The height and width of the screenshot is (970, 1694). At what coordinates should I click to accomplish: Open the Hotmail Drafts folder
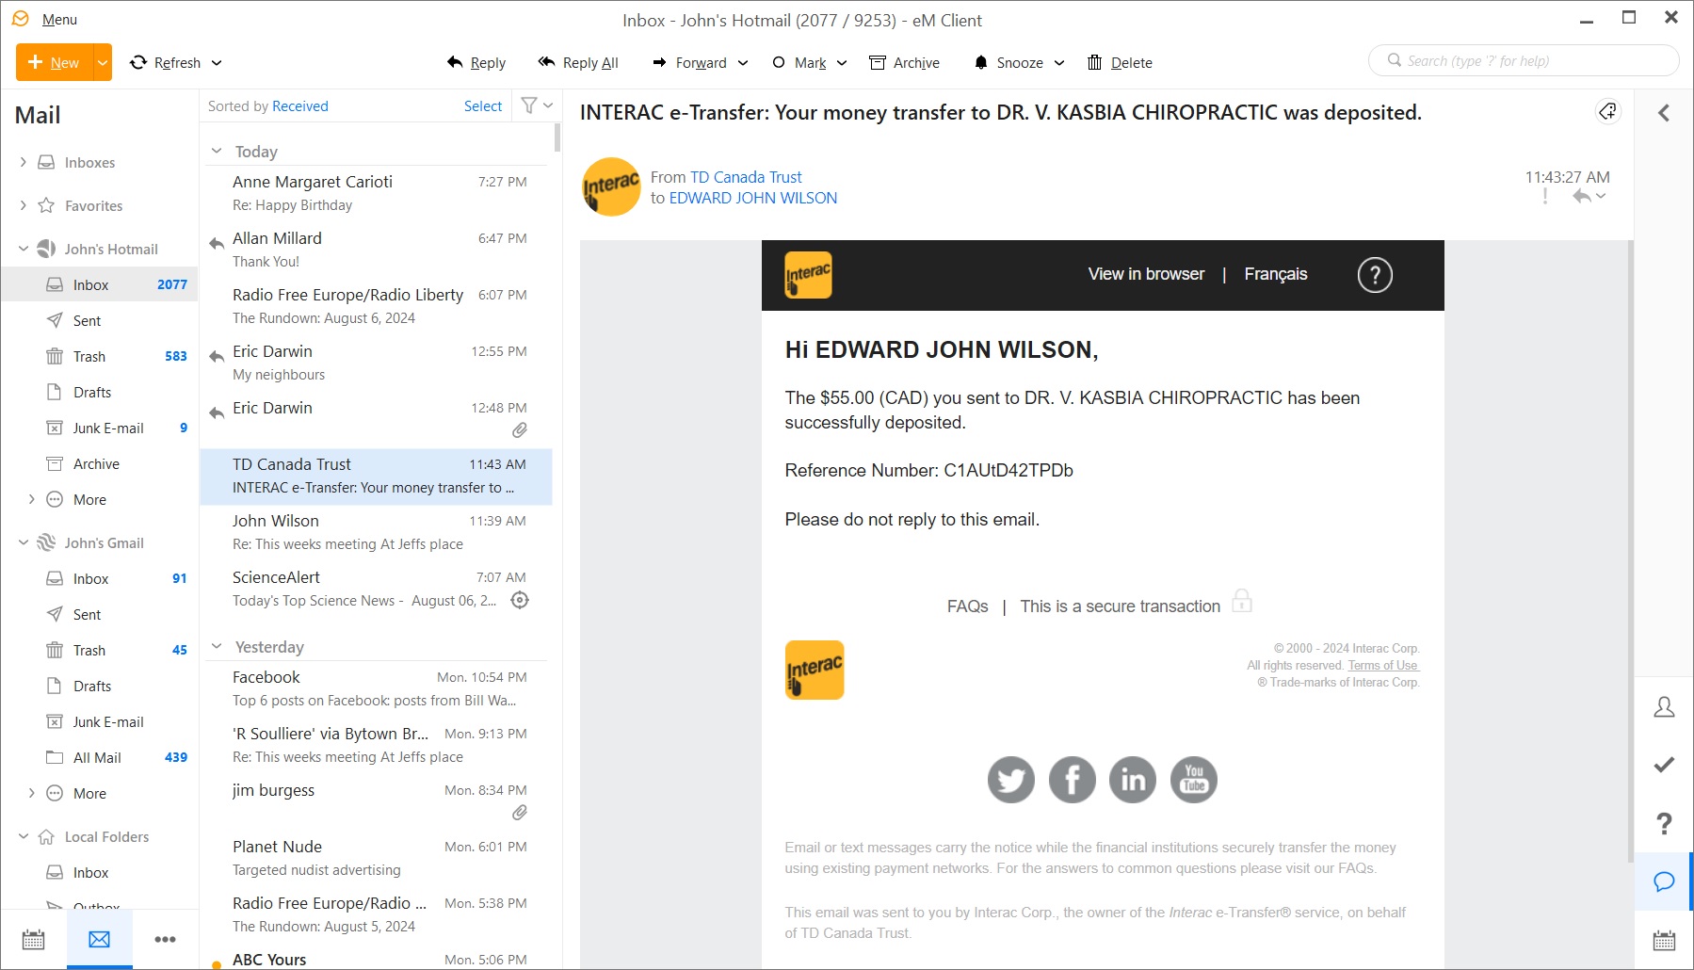[100, 392]
